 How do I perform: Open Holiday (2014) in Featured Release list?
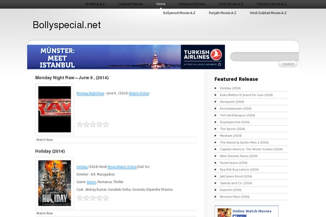(230, 88)
